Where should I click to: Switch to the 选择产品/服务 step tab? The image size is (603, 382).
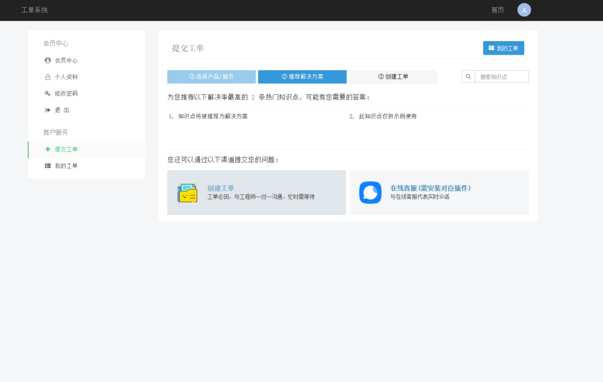click(x=211, y=77)
